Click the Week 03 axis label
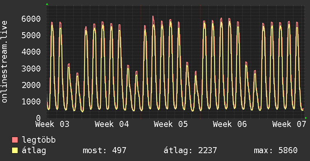The height and width of the screenshot is (161, 310). [52, 124]
